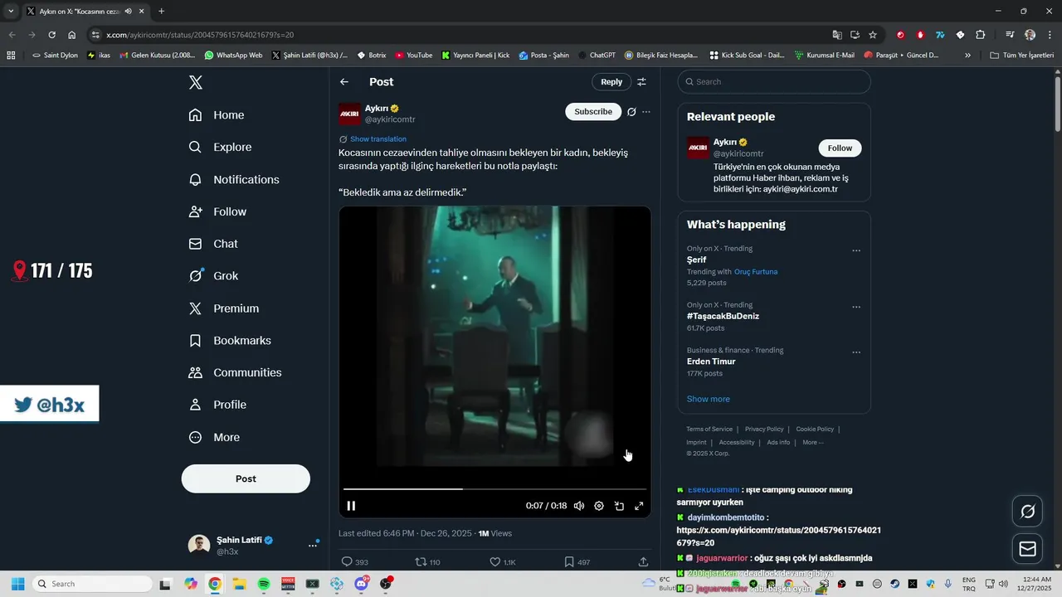Go back using the Post back arrow

(x=344, y=82)
